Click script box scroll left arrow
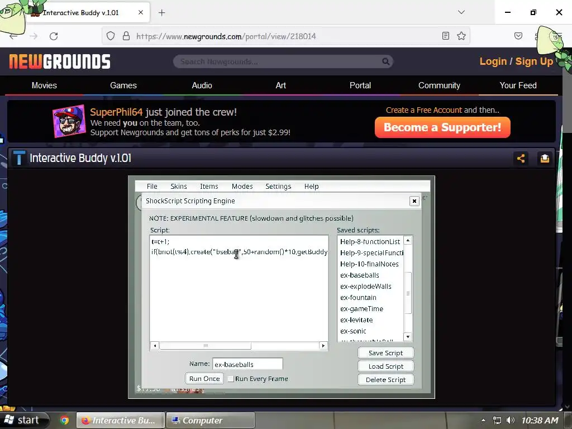Screen dimensions: 572x429 (x=155, y=345)
